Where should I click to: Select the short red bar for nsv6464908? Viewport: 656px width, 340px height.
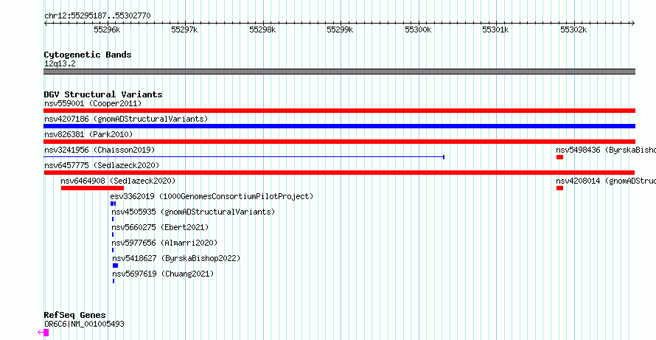[92, 188]
